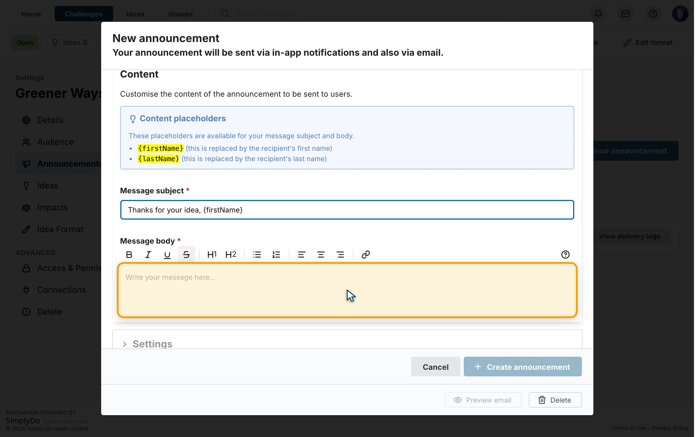
Task: Align message text left
Action: click(301, 255)
